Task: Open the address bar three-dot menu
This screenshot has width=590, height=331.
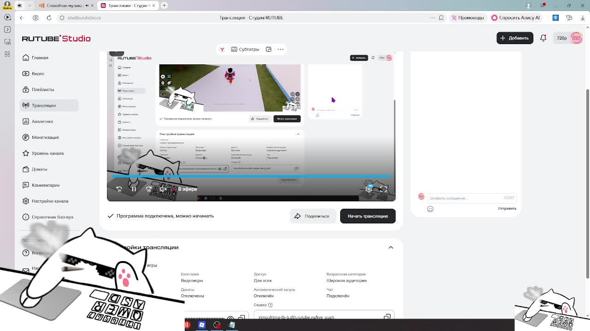Action: pos(432,17)
